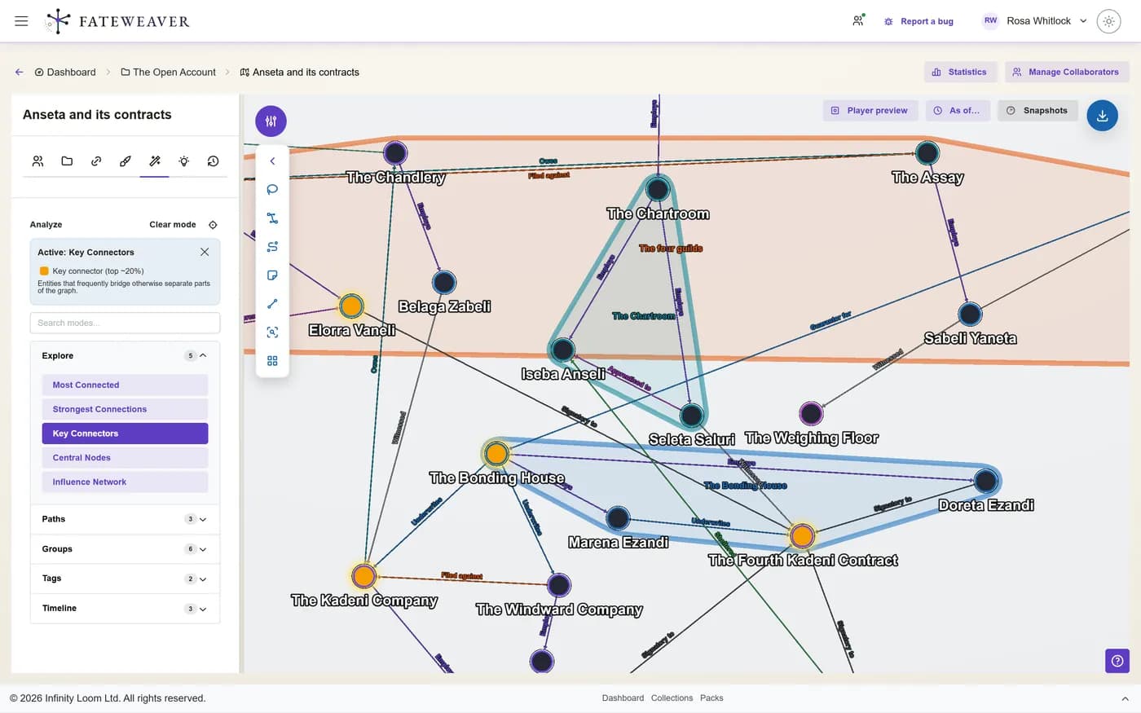
Task: Expand the Groups section
Action: [125, 549]
